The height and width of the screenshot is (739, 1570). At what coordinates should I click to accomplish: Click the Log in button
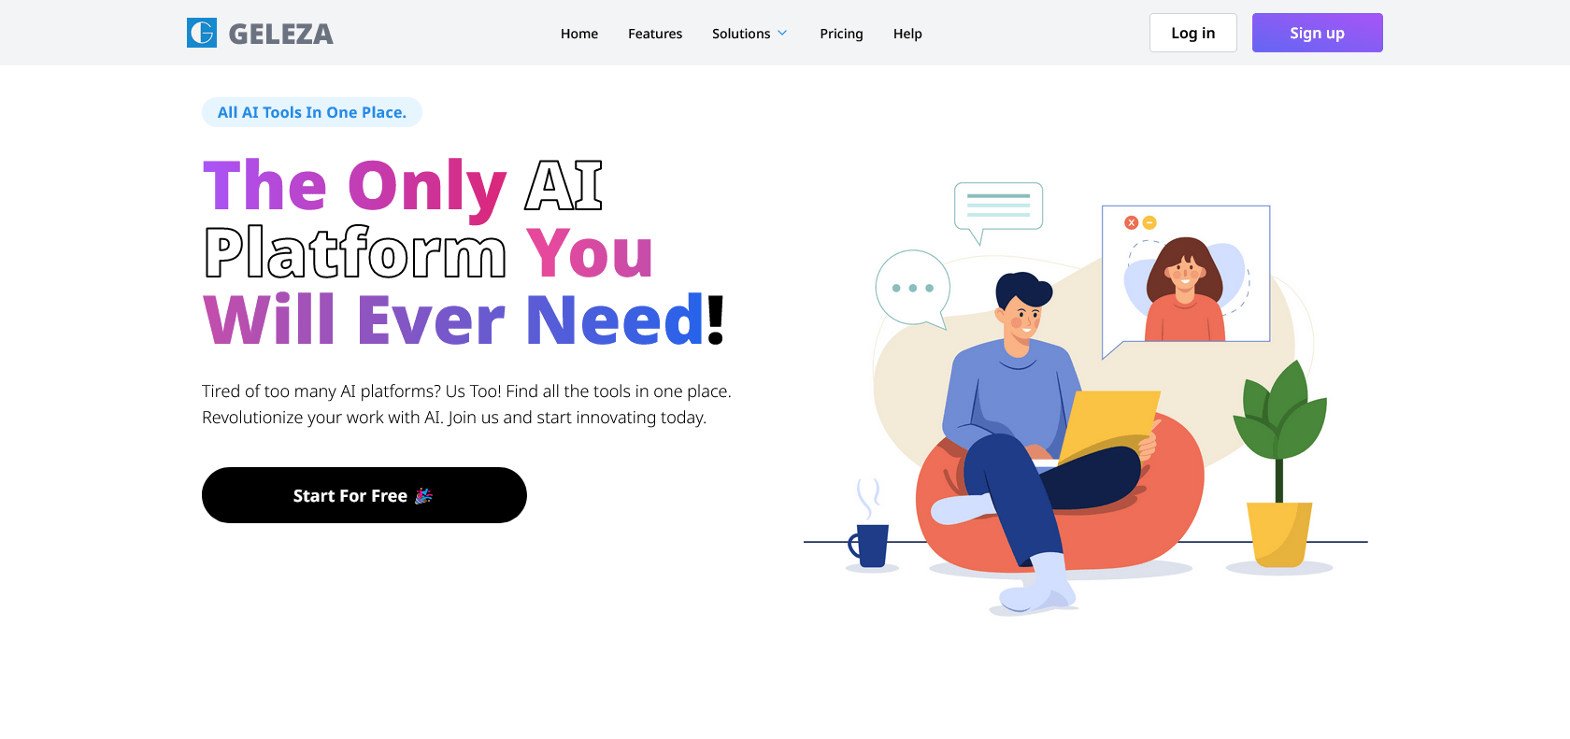1193,33
